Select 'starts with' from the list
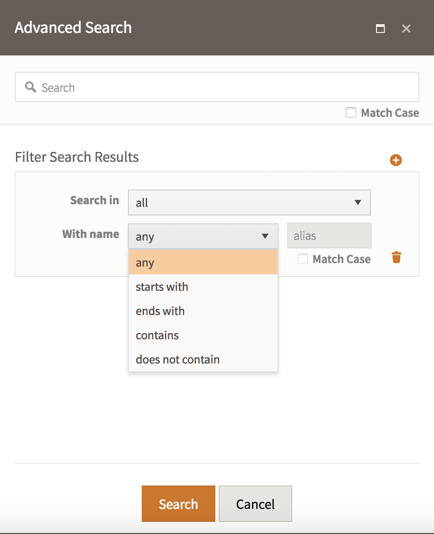The width and height of the screenshot is (434, 534). pyautogui.click(x=203, y=287)
